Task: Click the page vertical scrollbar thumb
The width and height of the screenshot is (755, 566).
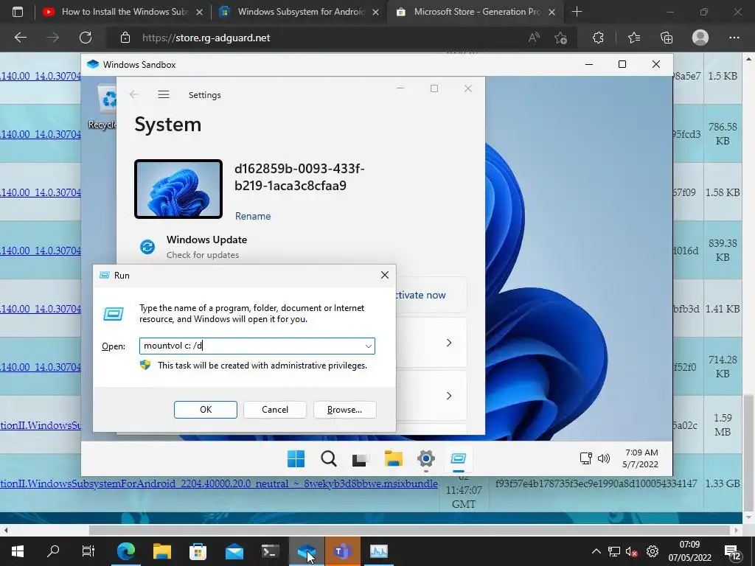Action: coord(748,453)
